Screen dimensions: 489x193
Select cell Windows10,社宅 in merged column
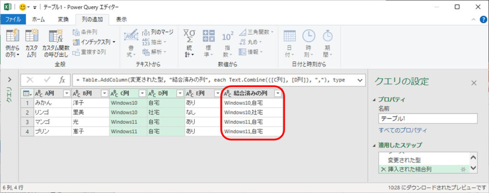tap(253, 112)
